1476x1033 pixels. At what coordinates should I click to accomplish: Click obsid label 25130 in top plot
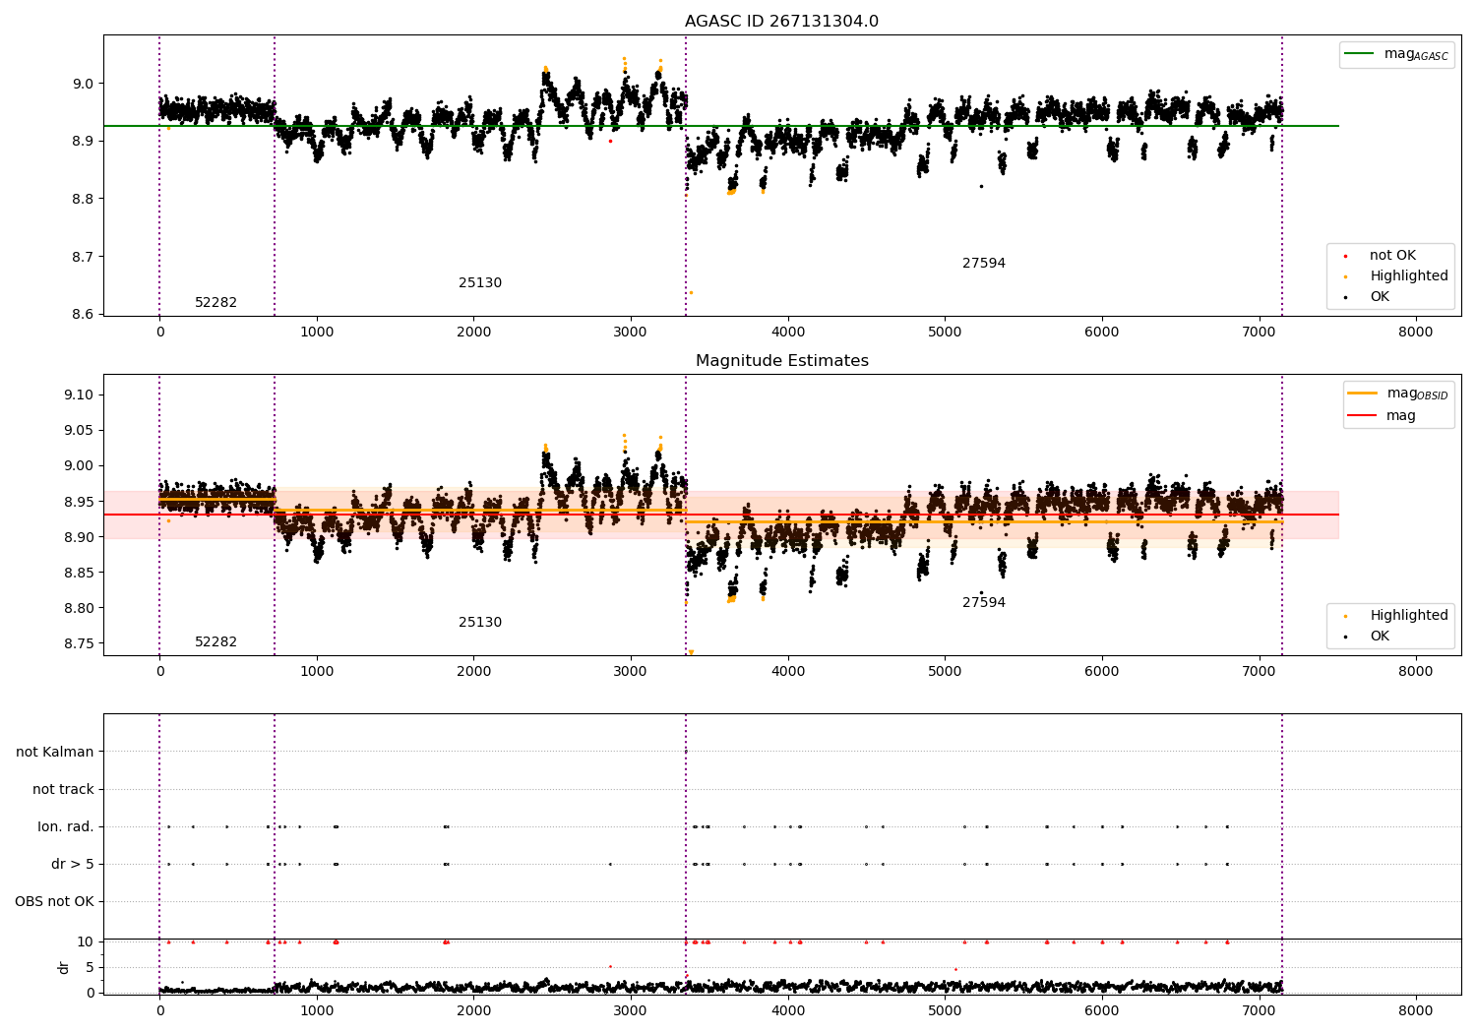click(480, 283)
